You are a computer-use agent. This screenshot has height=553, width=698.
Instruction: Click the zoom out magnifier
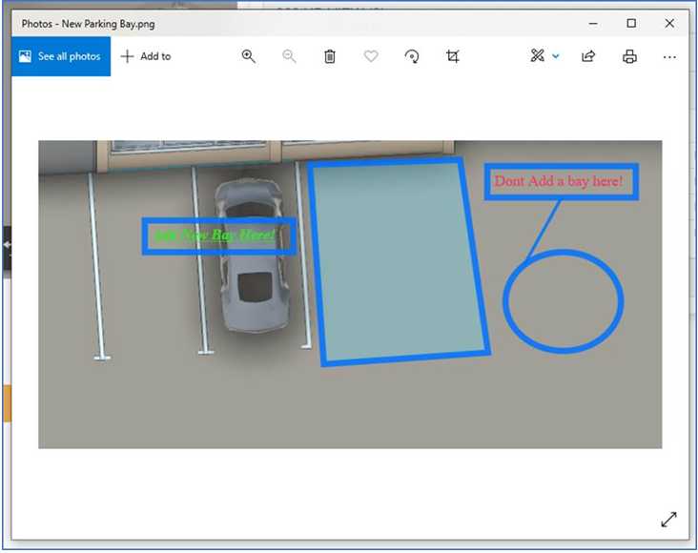pos(289,56)
